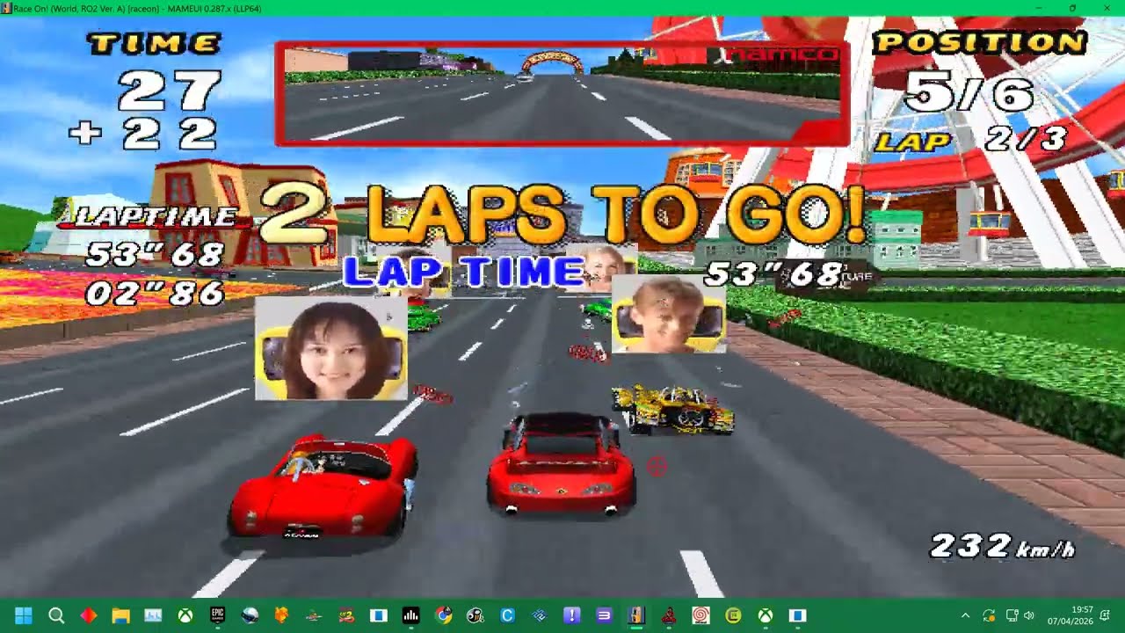The height and width of the screenshot is (633, 1125).
Task: Click the red hardtop player car
Action: 562,464
